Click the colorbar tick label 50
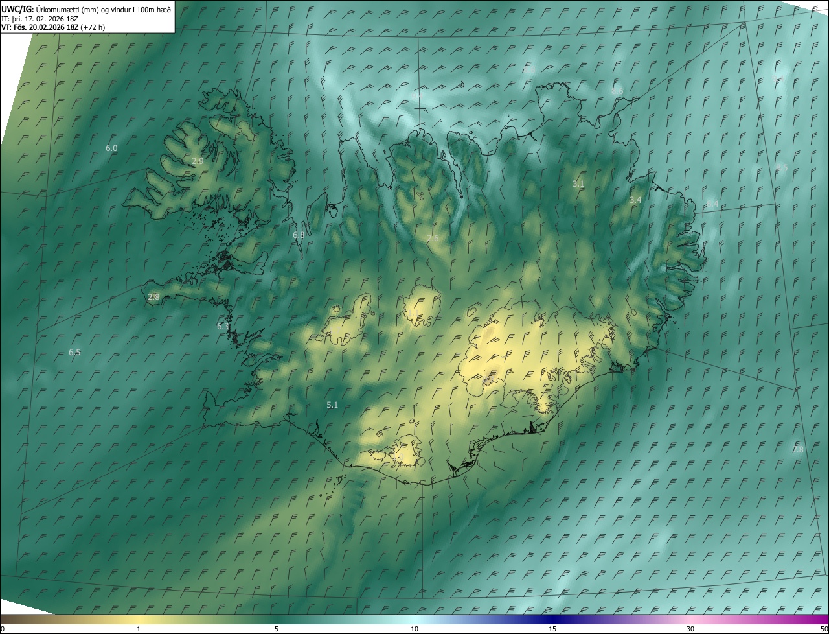The image size is (829, 634). 824,629
